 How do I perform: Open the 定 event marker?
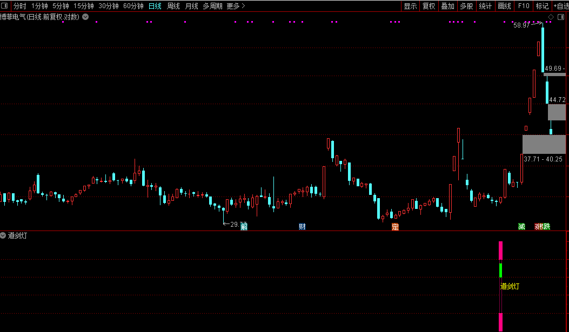tap(395, 227)
